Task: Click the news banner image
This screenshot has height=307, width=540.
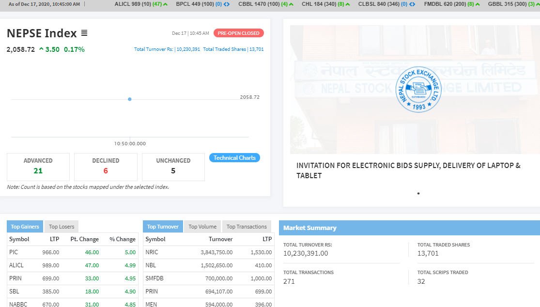Action: [415, 90]
